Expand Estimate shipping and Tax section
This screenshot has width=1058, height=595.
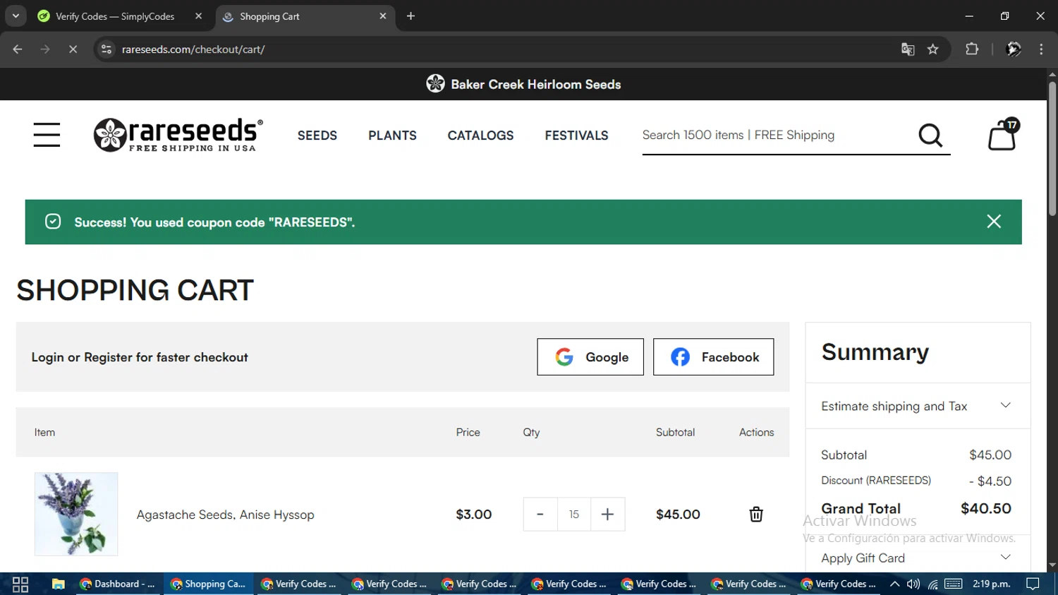(x=917, y=406)
